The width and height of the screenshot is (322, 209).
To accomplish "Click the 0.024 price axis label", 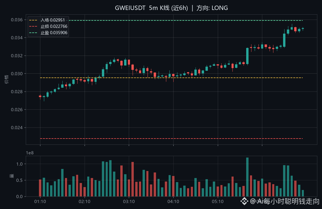I will [17, 127].
